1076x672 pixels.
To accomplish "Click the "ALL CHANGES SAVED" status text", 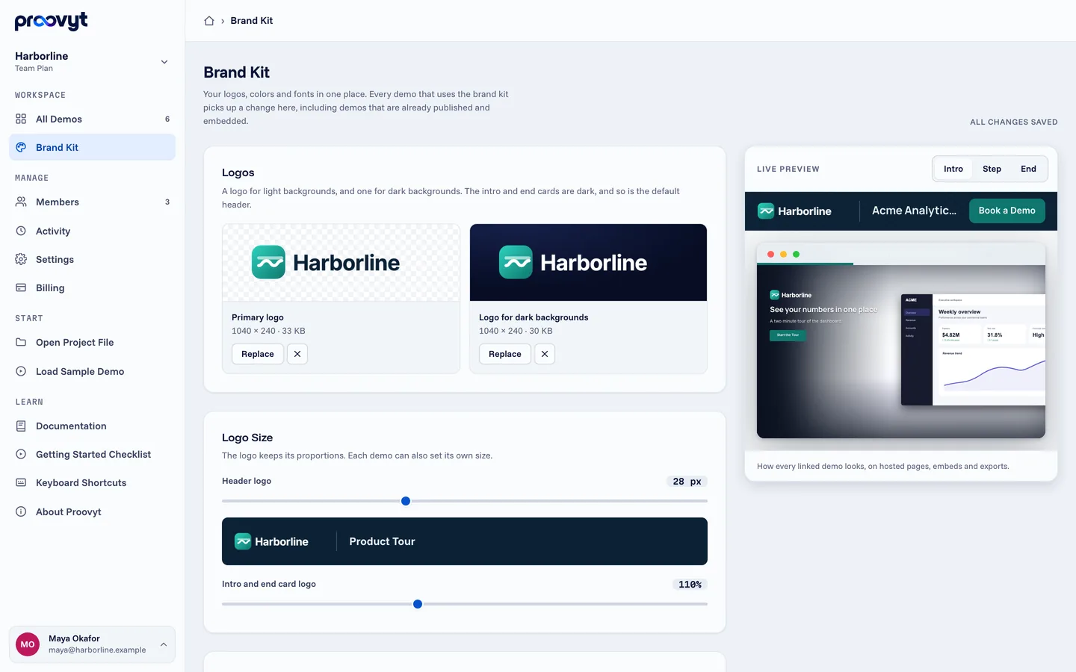I will (x=1014, y=122).
